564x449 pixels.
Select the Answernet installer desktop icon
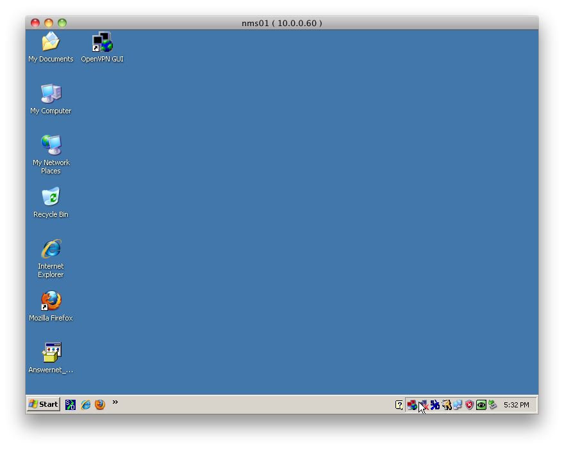tap(51, 358)
